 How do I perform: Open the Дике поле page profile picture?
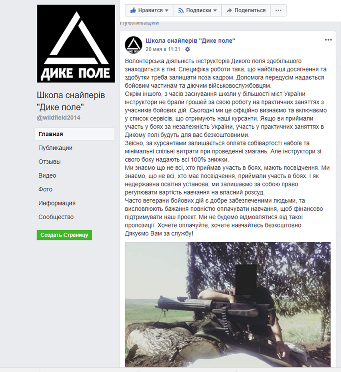(x=76, y=44)
